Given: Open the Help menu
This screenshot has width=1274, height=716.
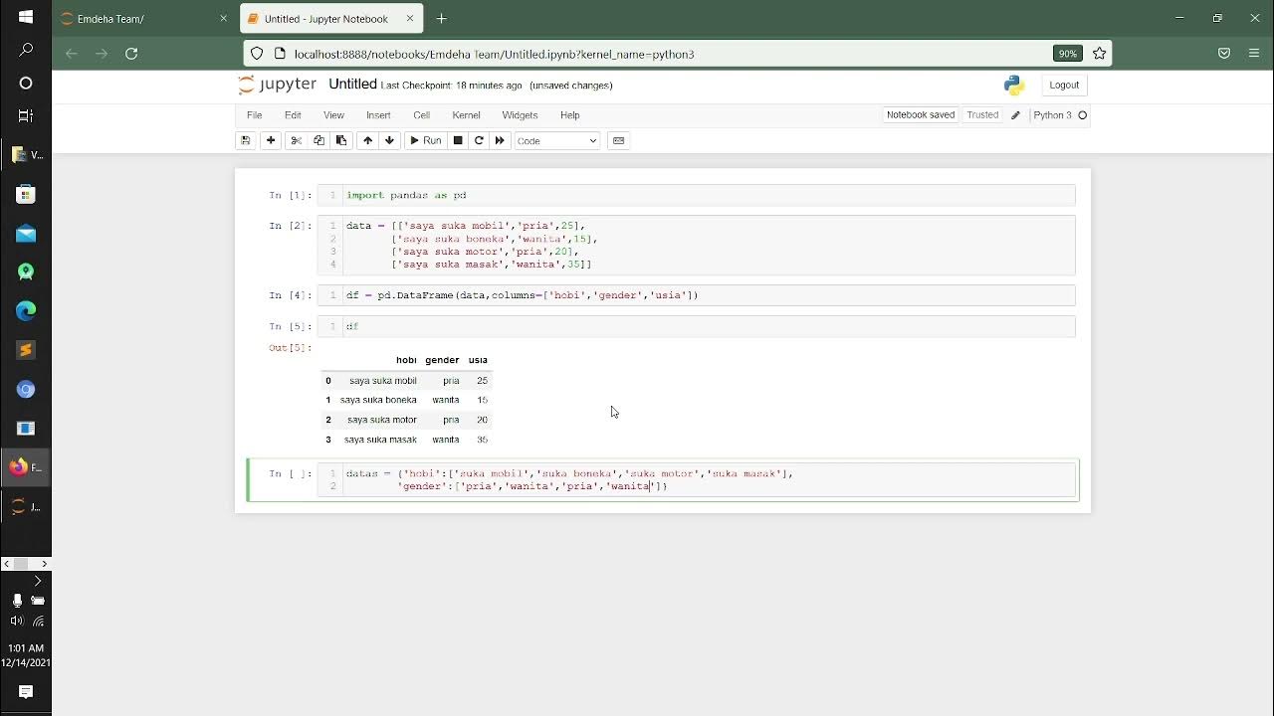Looking at the screenshot, I should (569, 115).
